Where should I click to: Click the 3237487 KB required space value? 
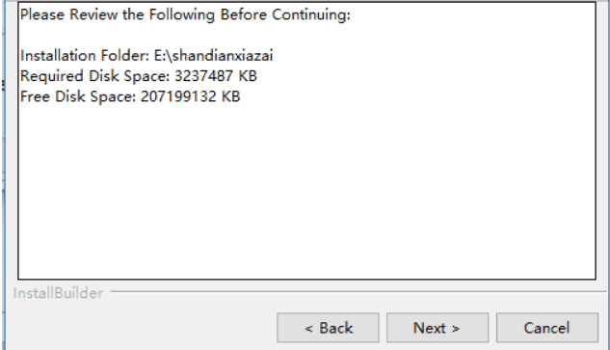tap(216, 76)
